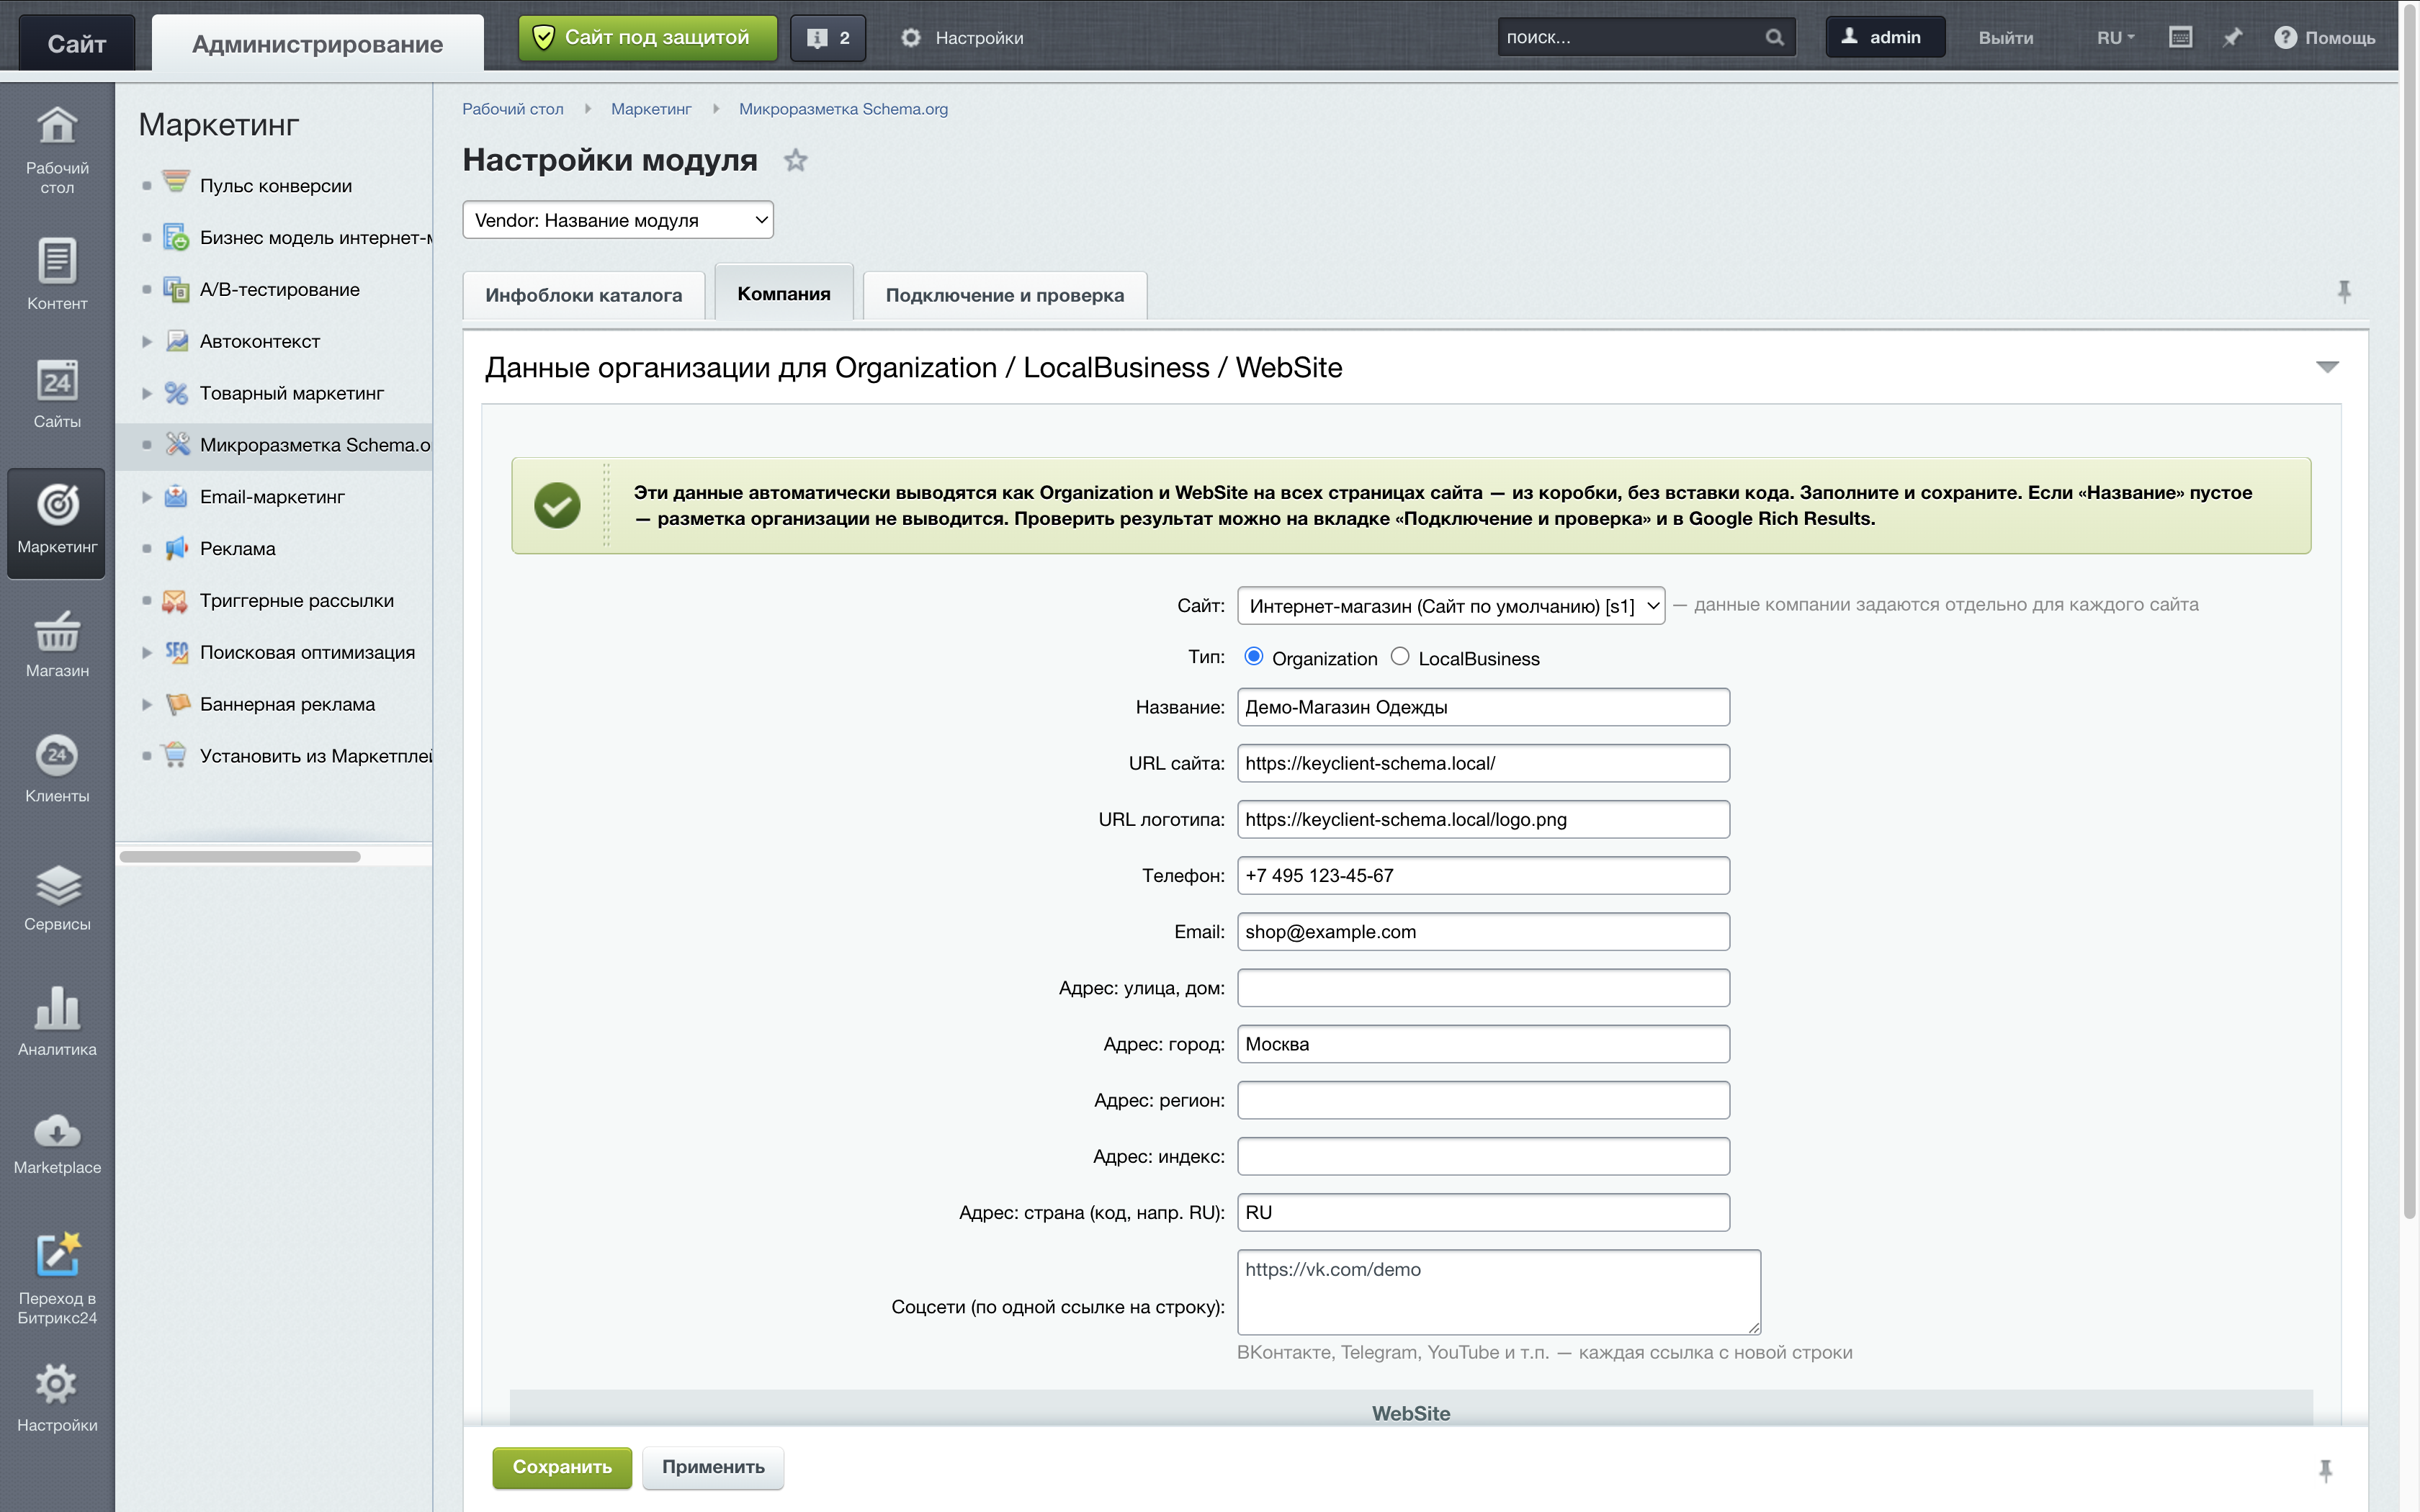The image size is (2420, 1512).
Task: Expand Баннерная реклама tree arrow
Action: pyautogui.click(x=147, y=704)
